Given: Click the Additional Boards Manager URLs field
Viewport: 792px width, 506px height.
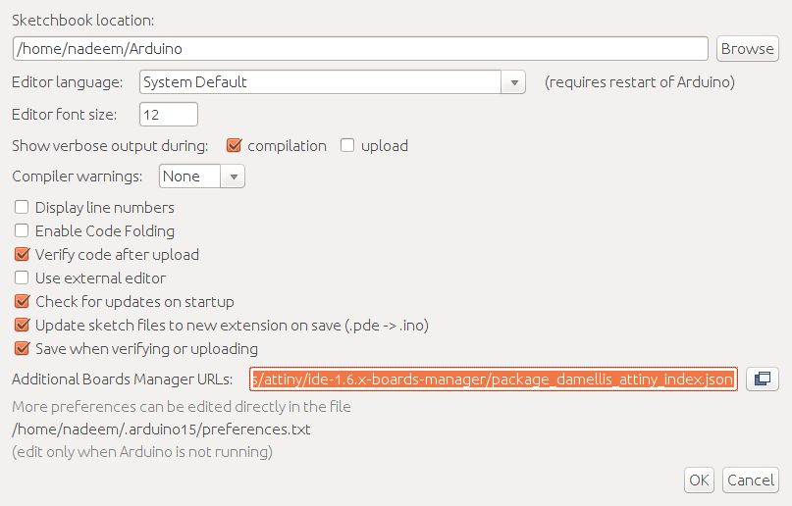Looking at the screenshot, I should 494,379.
